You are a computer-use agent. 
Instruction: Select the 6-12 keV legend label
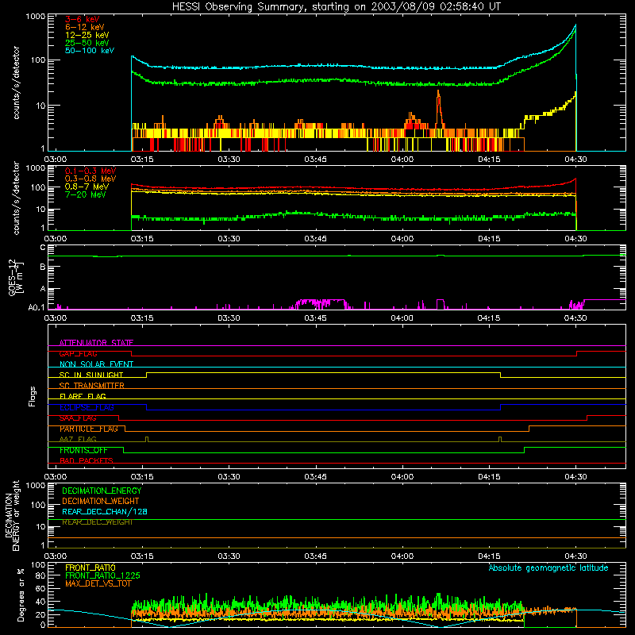(85, 27)
